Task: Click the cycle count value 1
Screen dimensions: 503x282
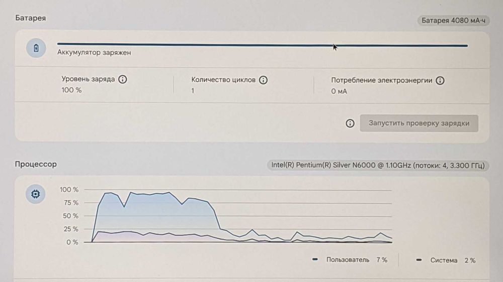Action: click(x=193, y=91)
